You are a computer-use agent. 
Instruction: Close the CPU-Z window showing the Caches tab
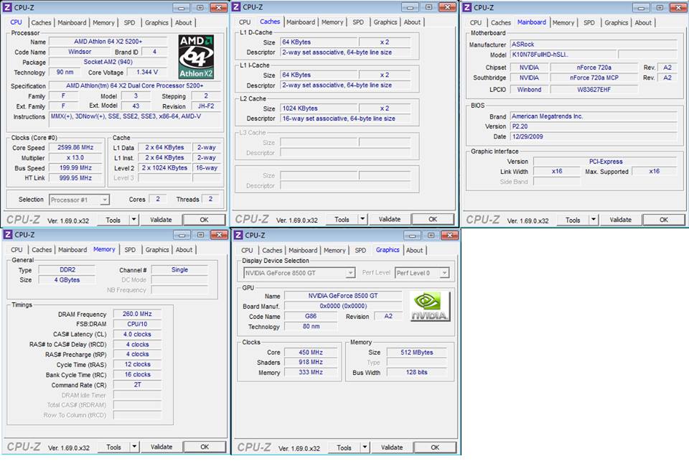(x=447, y=7)
